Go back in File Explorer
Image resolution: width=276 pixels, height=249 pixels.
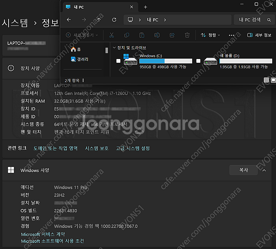69,20
